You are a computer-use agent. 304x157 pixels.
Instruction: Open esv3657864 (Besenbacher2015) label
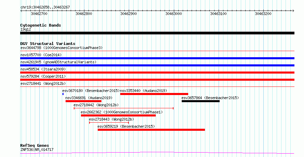(210, 98)
